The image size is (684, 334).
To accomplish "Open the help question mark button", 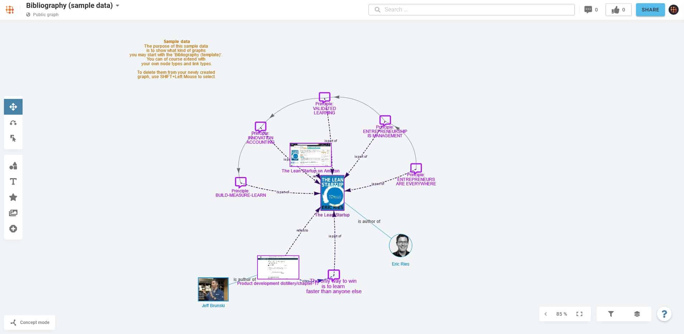I will point(664,314).
